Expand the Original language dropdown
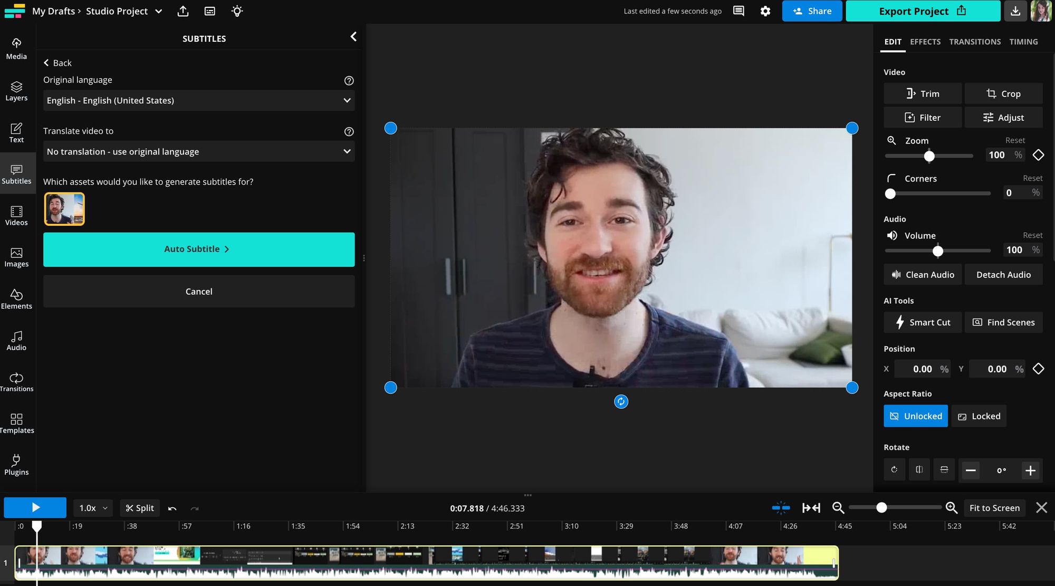This screenshot has height=586, width=1055. pos(199,100)
